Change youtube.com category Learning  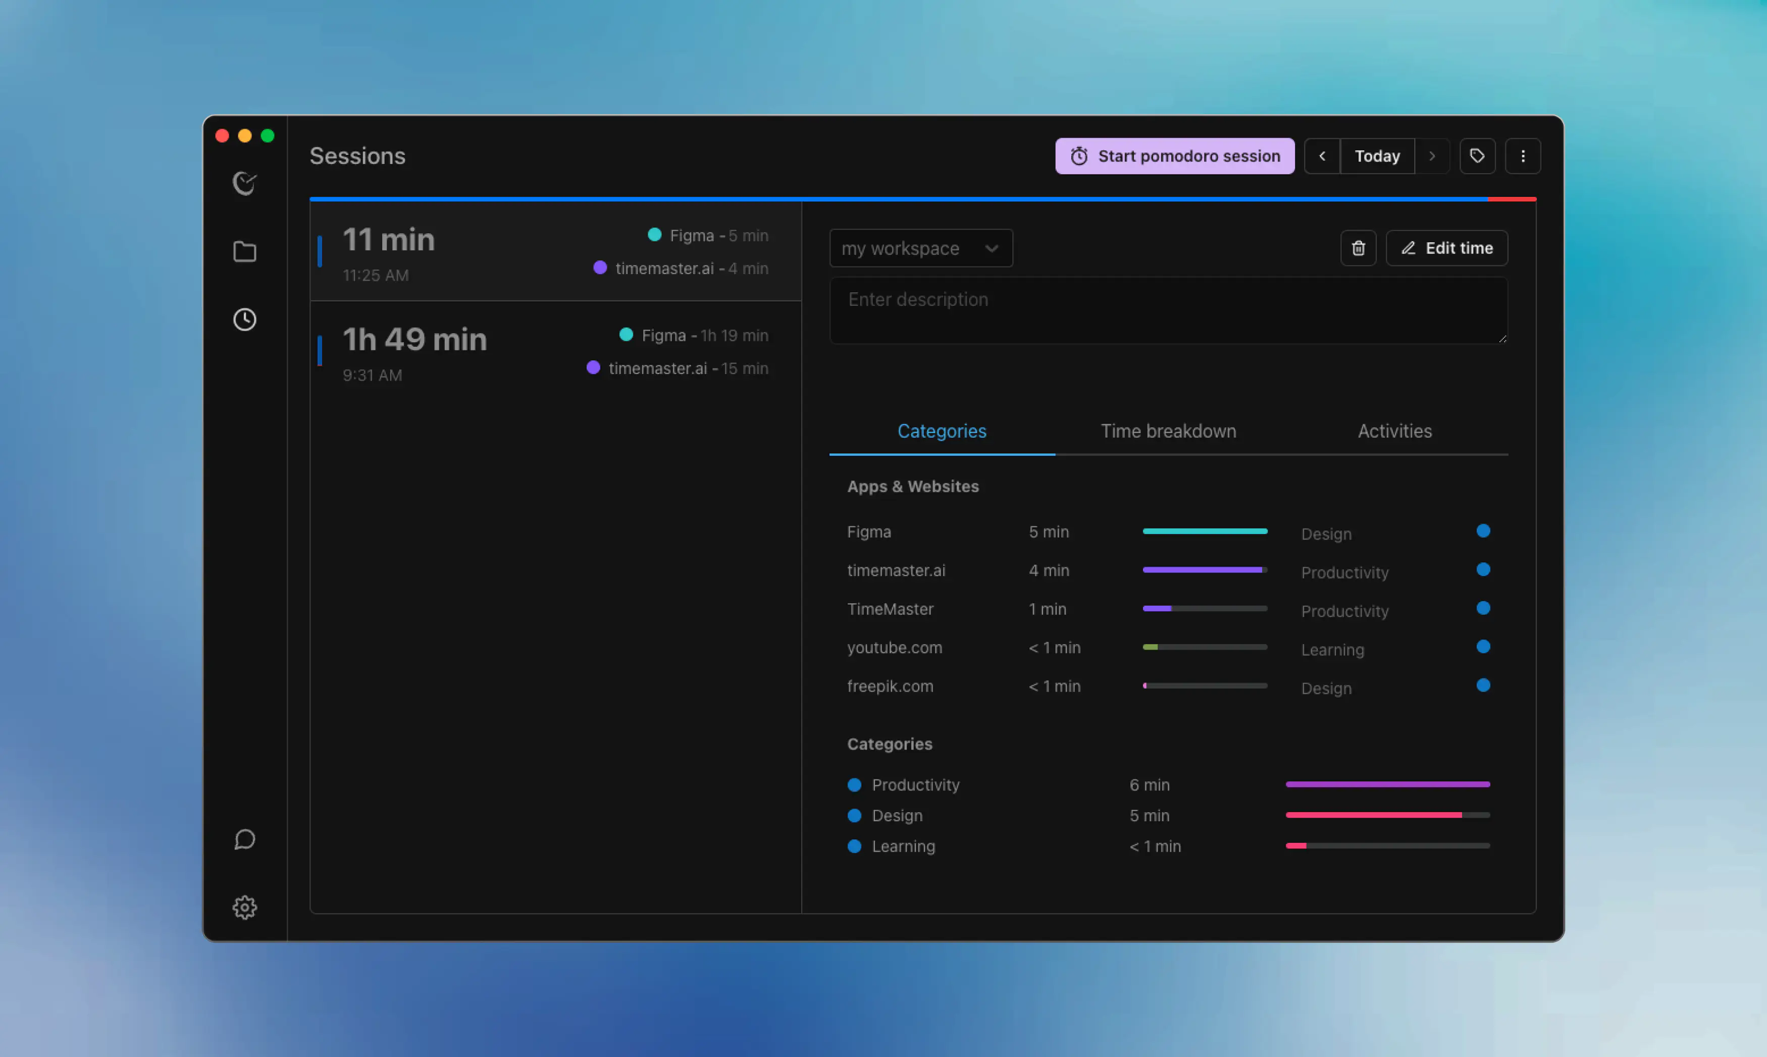point(1332,650)
